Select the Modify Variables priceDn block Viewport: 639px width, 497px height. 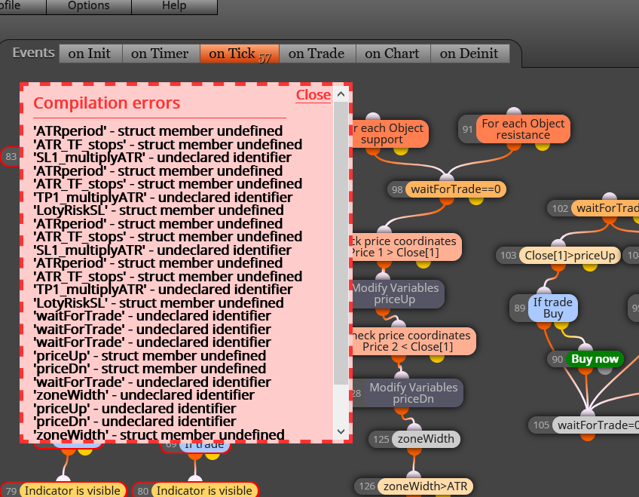coord(414,393)
